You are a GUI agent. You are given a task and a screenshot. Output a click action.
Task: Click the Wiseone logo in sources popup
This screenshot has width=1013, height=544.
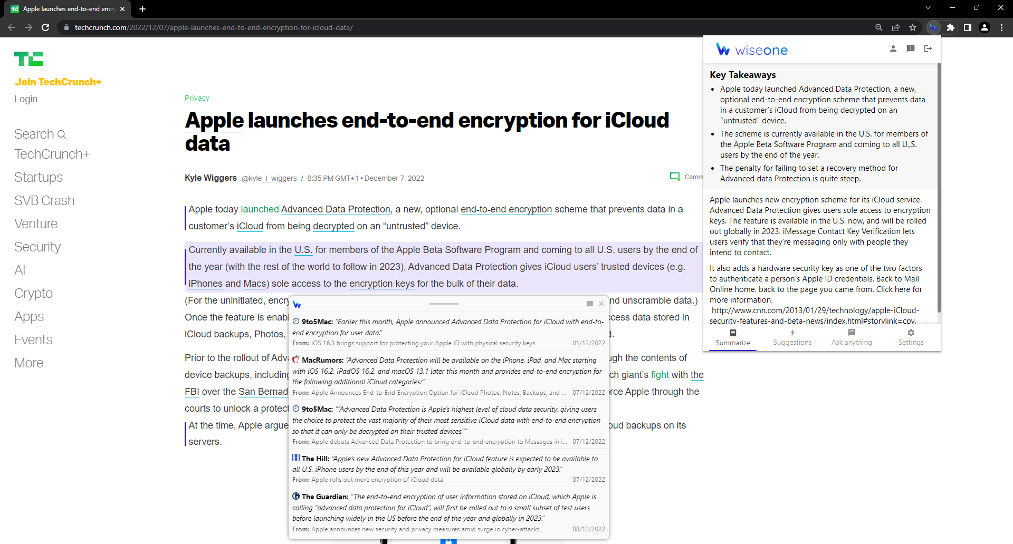tap(297, 305)
